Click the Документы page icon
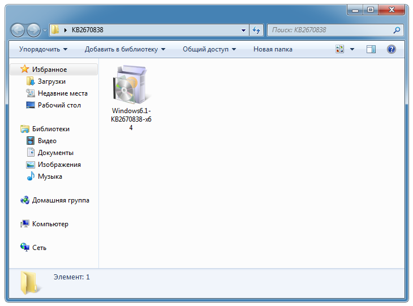Image resolution: width=413 pixels, height=306 pixels. 31,152
